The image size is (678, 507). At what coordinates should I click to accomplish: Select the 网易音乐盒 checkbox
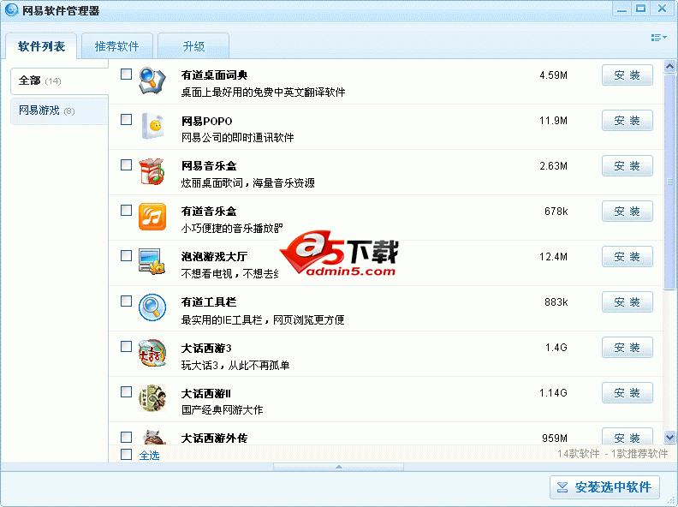(126, 164)
